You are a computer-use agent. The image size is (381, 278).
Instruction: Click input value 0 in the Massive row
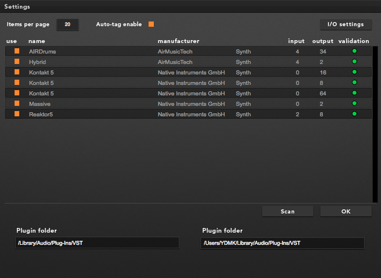pos(297,104)
